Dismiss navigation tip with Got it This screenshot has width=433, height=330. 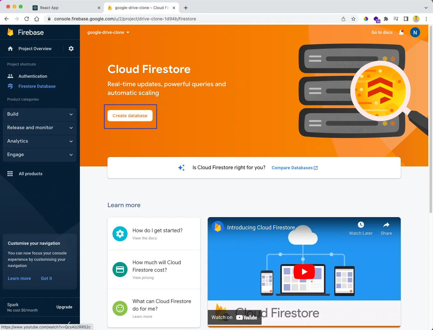point(46,278)
